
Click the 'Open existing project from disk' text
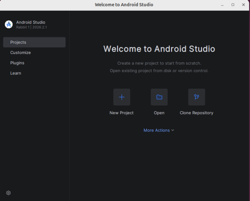click(x=159, y=71)
